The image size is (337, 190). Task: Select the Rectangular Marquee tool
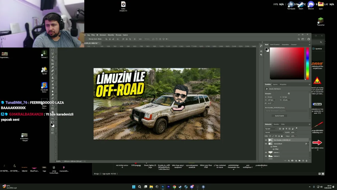tap(53, 50)
